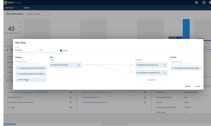Viewport: 211px width, 126px height.
Task: Focus the Tags input field
Action: pyautogui.click(x=48, y=50)
